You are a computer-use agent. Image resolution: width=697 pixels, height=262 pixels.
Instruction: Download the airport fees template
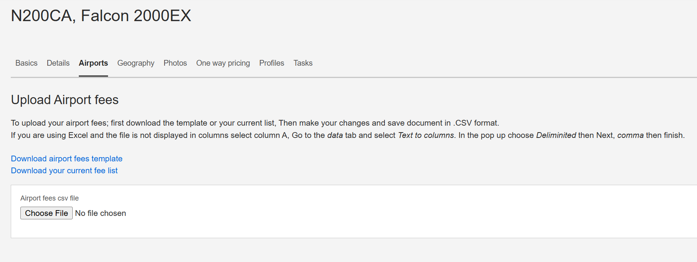point(67,159)
